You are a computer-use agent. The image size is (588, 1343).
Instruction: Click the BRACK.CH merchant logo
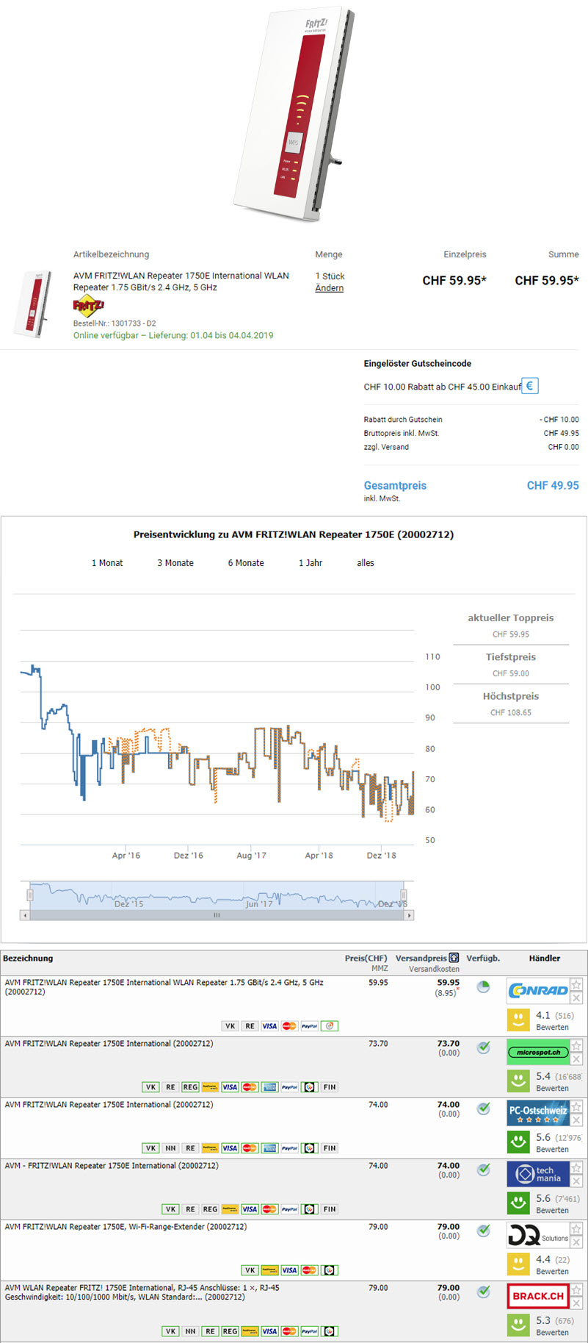click(x=537, y=1296)
